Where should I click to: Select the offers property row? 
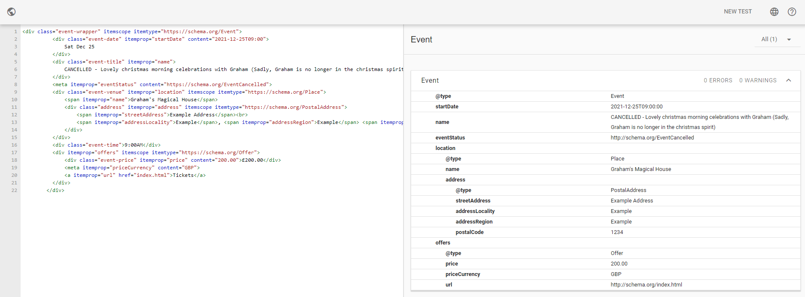(606, 243)
